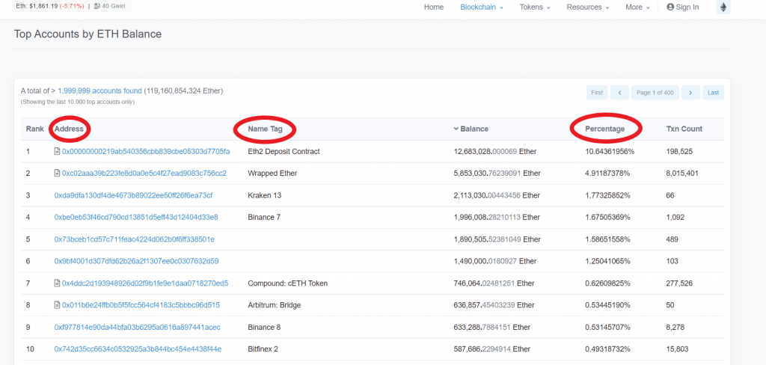Screen dimensions: 766x365
Task: Go to previous page with left chevron
Action: (x=619, y=93)
